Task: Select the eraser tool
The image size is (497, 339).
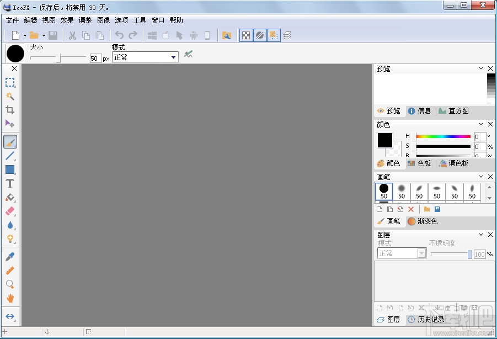Action: [x=10, y=211]
